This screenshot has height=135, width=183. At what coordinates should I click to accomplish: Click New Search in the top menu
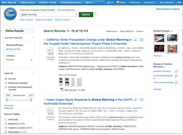[x=9, y=2]
